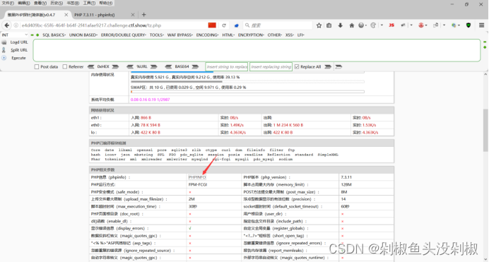489x262 pixels.
Task: Bookmark this page with the star icon
Action: [x=319, y=25]
